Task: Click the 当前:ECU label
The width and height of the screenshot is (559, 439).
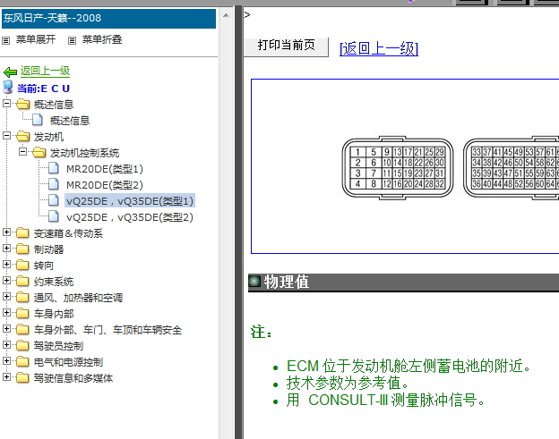Action: [44, 89]
